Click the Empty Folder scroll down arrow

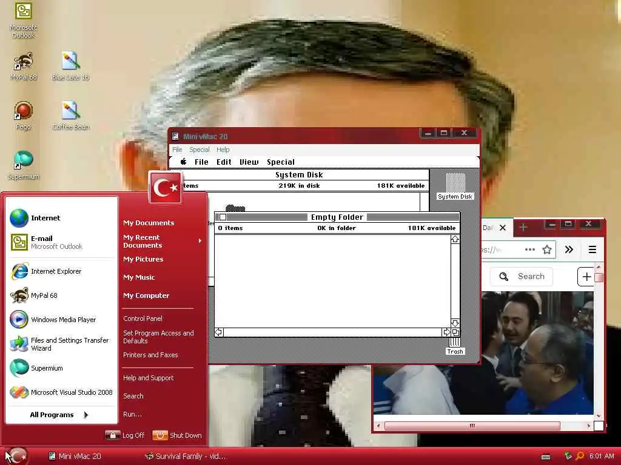click(x=455, y=323)
